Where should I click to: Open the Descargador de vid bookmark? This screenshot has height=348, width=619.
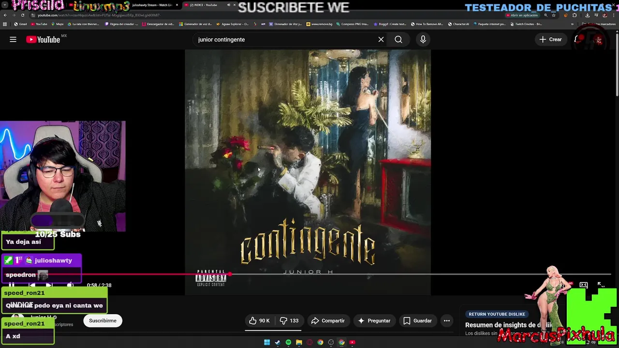[159, 24]
